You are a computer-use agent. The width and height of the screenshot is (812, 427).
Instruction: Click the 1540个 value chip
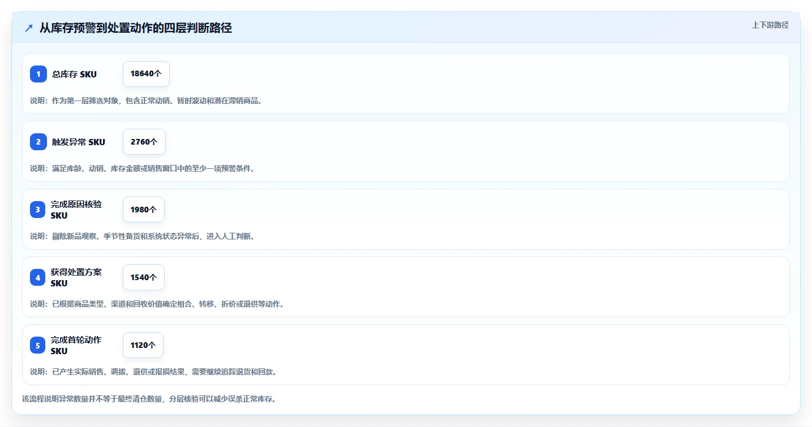pyautogui.click(x=144, y=277)
